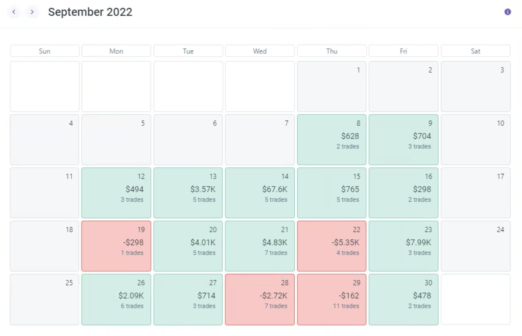
Task: Click the September 2022 month title
Action: tap(90, 12)
